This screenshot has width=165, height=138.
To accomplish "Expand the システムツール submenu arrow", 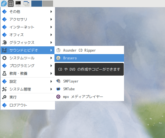I will pos(51,58).
